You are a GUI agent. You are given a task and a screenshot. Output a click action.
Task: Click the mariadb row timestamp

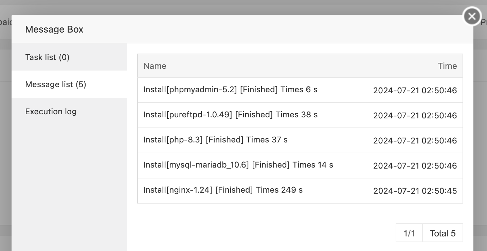click(415, 166)
